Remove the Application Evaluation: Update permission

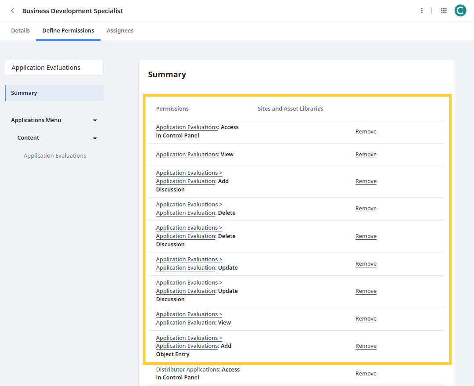366,264
